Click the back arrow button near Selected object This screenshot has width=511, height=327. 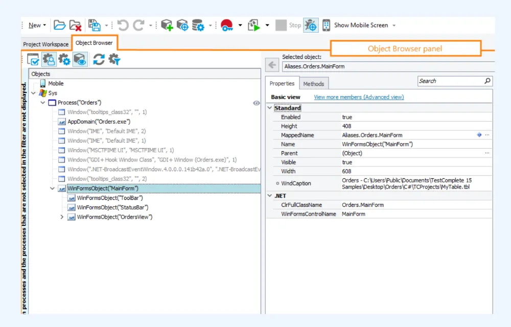[x=272, y=65]
